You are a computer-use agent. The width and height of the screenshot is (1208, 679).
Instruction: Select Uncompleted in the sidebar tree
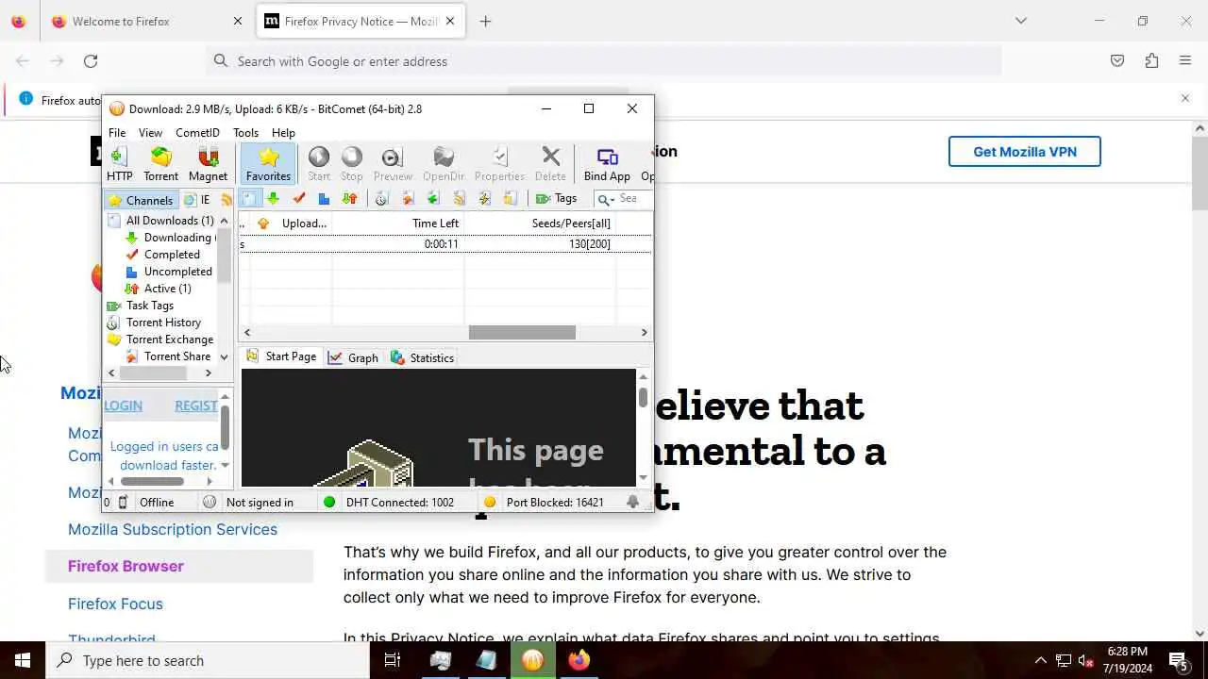click(x=169, y=272)
